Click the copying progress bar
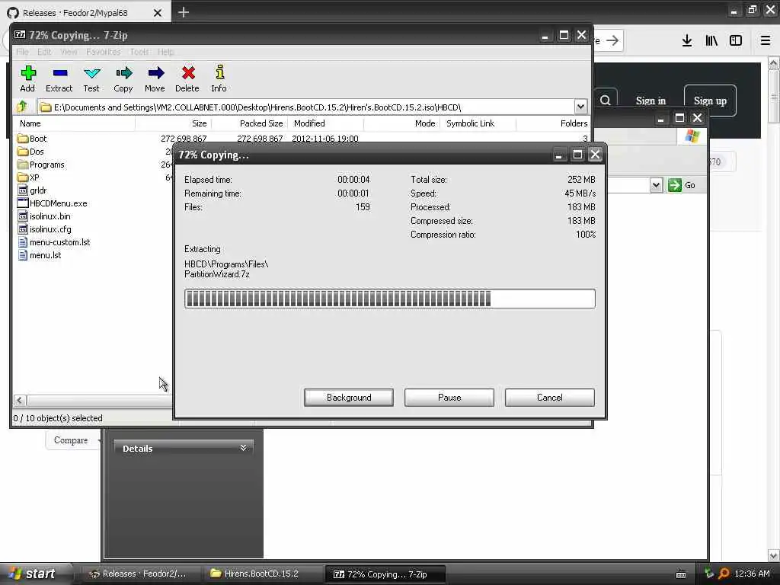The height and width of the screenshot is (585, 780). pos(389,299)
